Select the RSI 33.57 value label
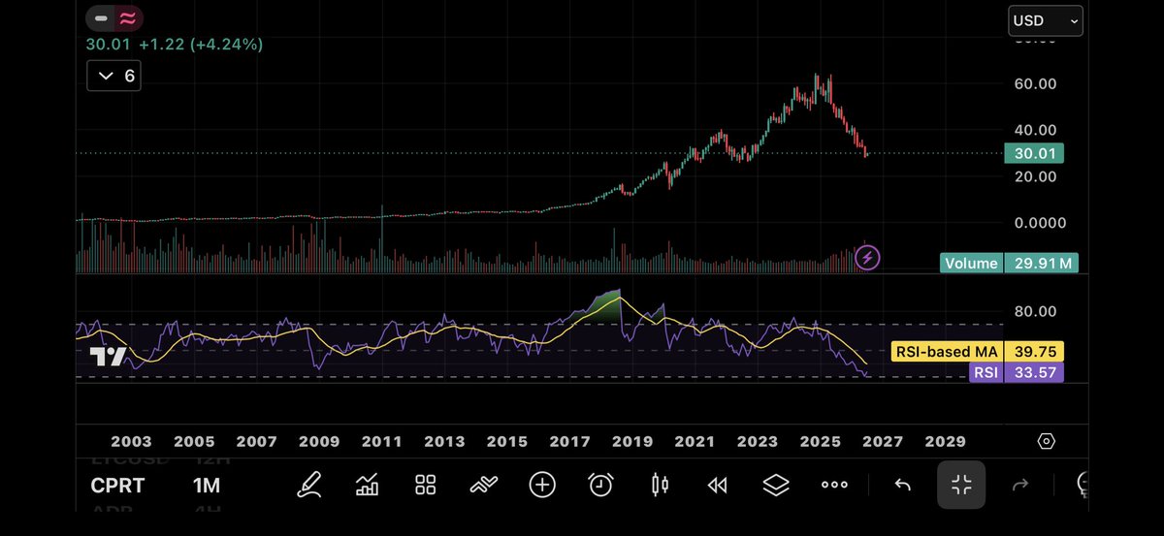 (1017, 372)
